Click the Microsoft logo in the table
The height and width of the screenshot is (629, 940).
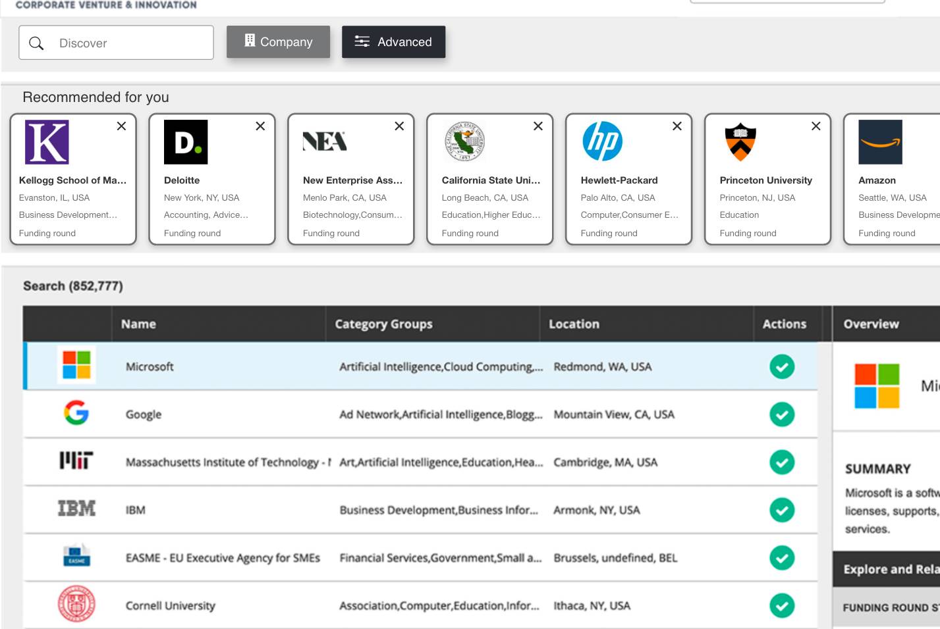coord(76,365)
